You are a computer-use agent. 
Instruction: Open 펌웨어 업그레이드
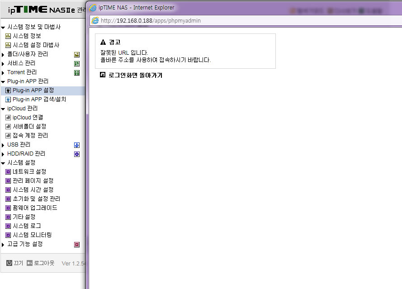pyautogui.click(x=35, y=208)
